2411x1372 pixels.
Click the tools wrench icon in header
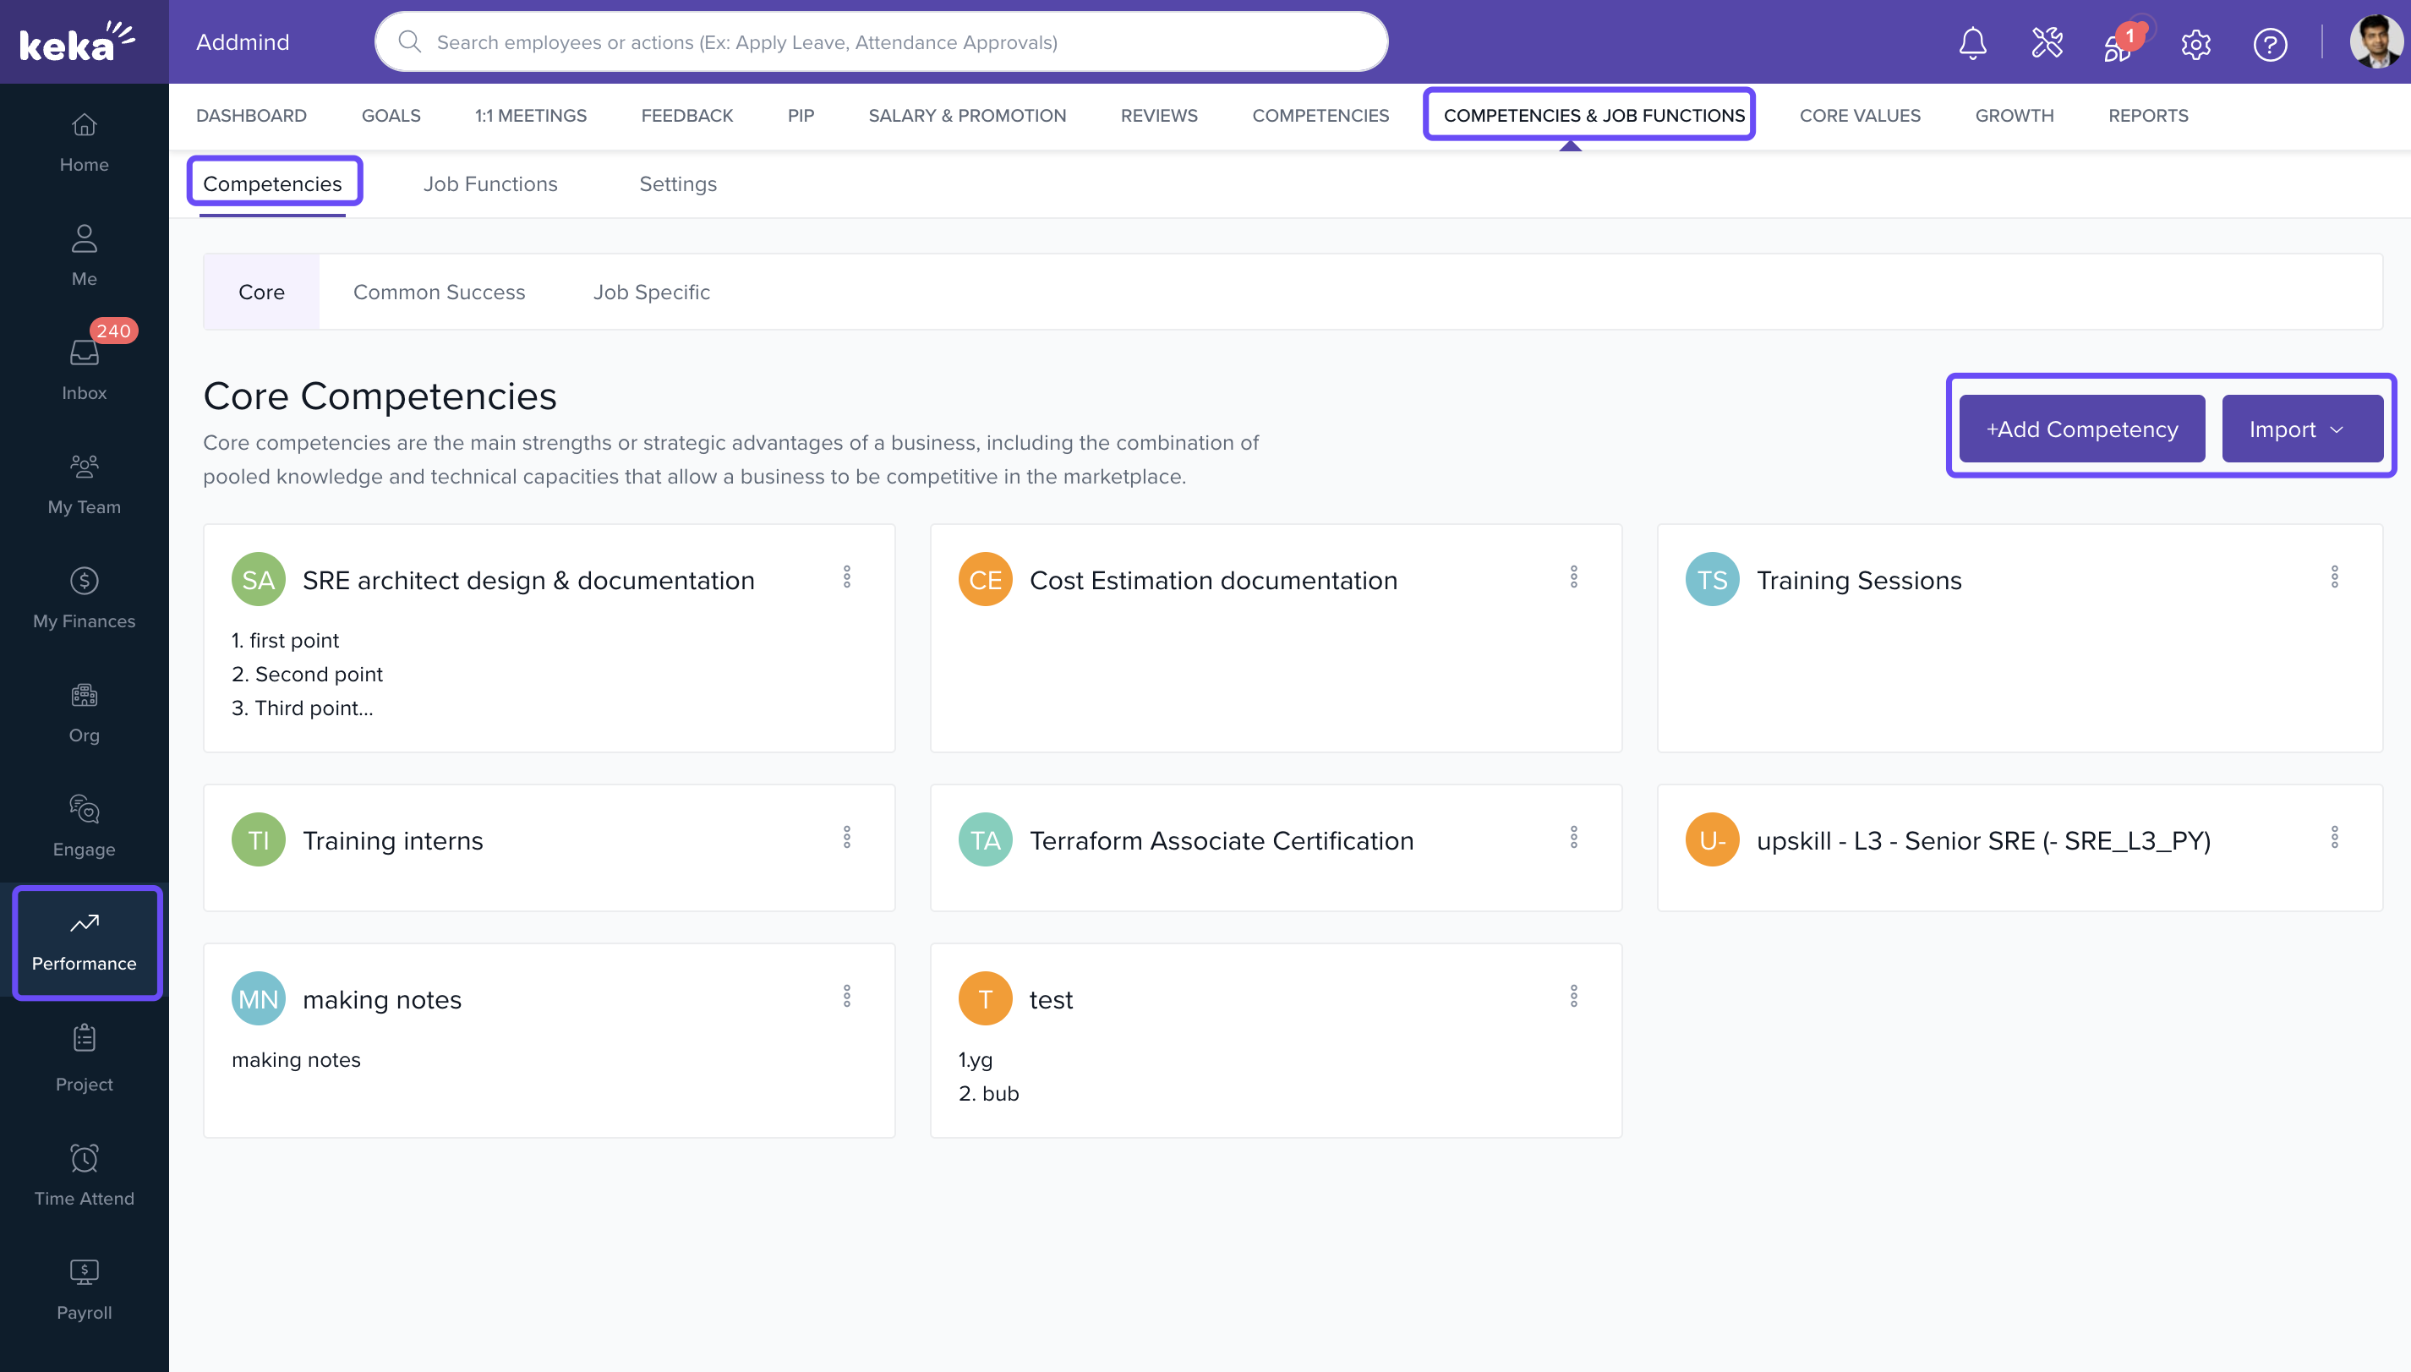2047,43
